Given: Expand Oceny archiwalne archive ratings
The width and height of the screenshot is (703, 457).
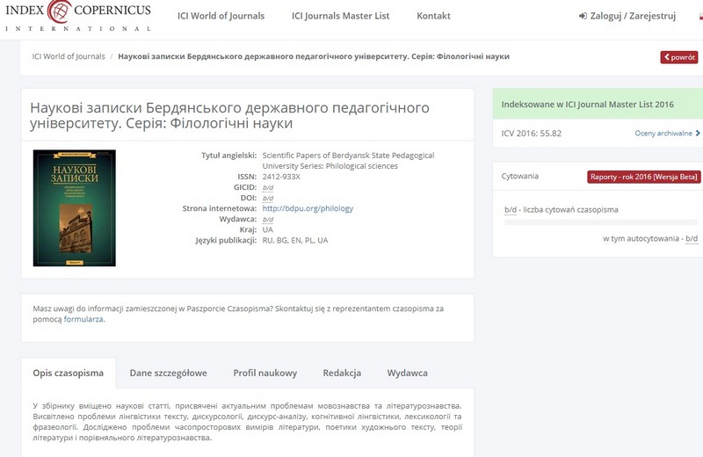Looking at the screenshot, I should tap(667, 134).
